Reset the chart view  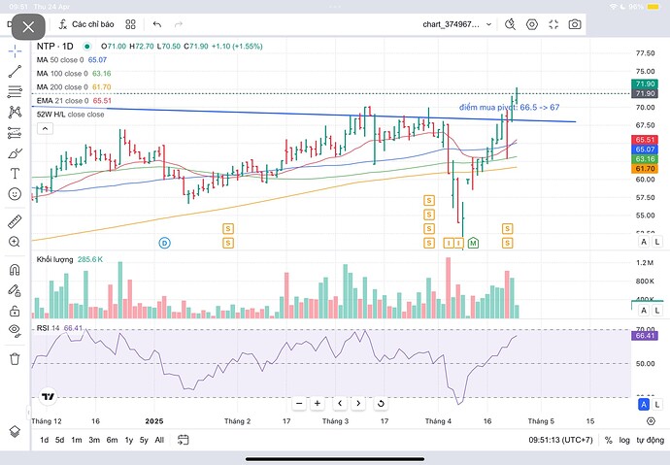click(381, 403)
